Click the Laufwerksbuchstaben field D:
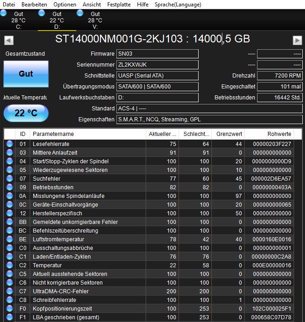This screenshot has height=322, width=305. tap(158, 98)
